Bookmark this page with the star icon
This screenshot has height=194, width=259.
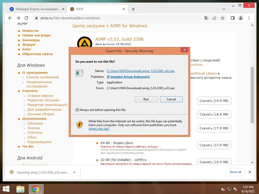(223, 18)
